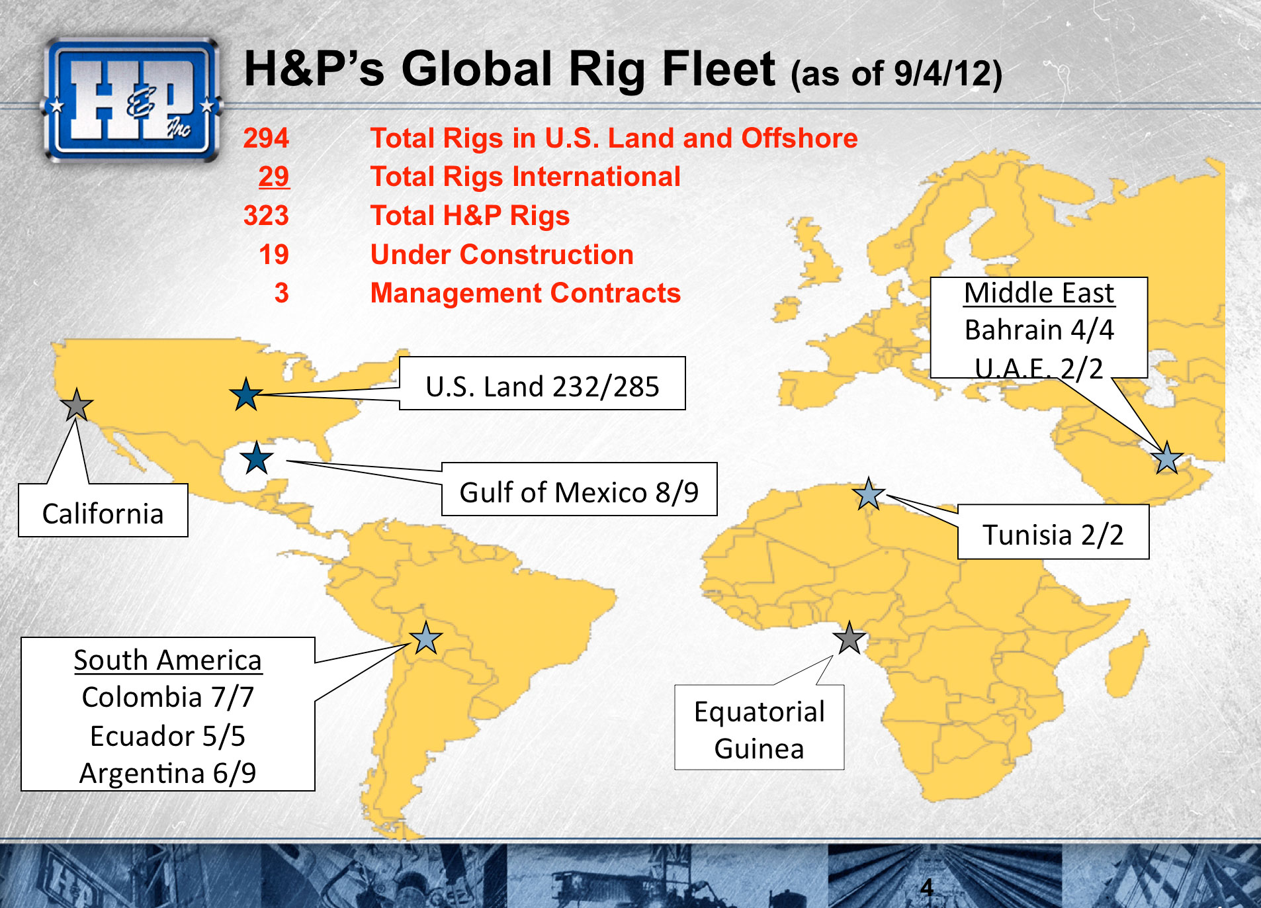Click the H&P Inc company logo

coord(132,100)
